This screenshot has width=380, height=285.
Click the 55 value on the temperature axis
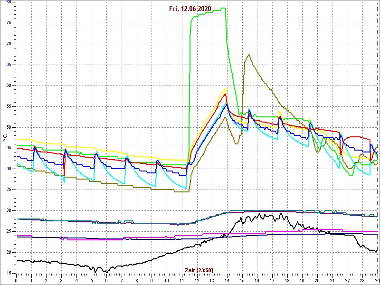click(9, 106)
